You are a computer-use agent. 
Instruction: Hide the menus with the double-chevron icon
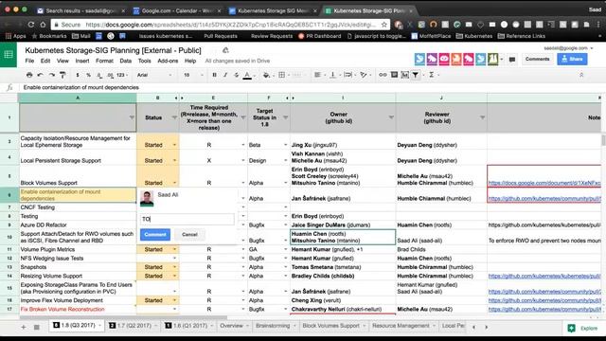(x=581, y=75)
